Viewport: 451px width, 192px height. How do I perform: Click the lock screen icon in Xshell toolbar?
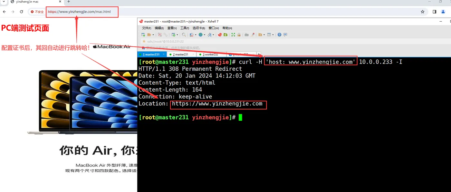(239, 35)
